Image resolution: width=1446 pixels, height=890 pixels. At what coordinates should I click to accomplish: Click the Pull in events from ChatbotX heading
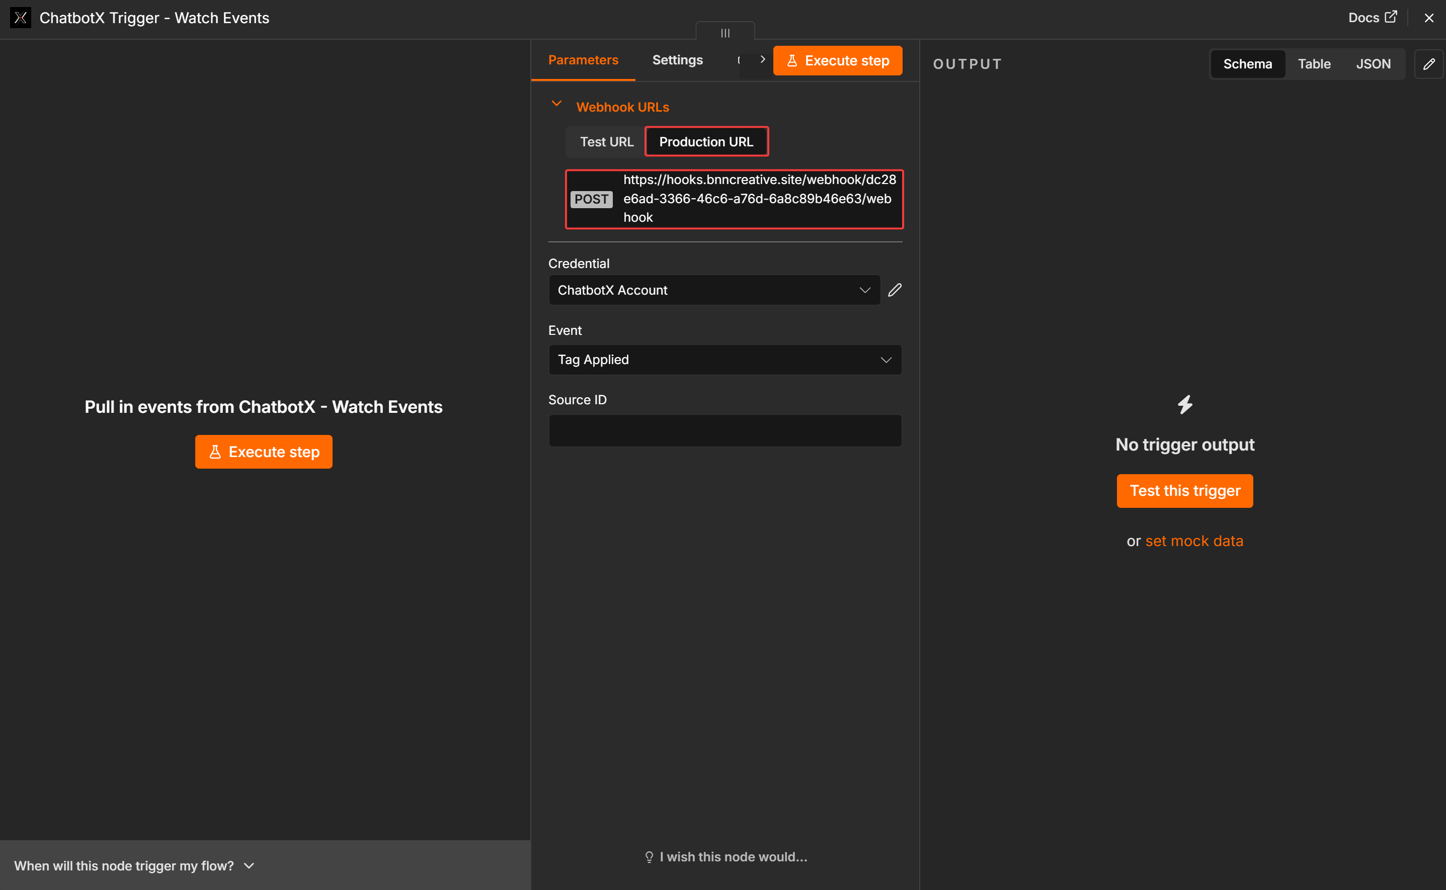click(263, 407)
